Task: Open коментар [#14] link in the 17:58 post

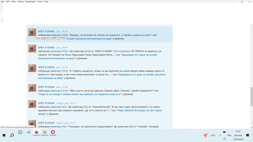Action: pyautogui.click(x=59, y=91)
